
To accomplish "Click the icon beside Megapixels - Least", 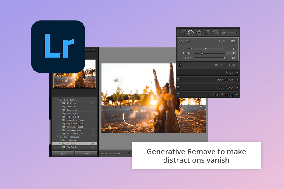I will pyautogui.click(x=64, y=127).
